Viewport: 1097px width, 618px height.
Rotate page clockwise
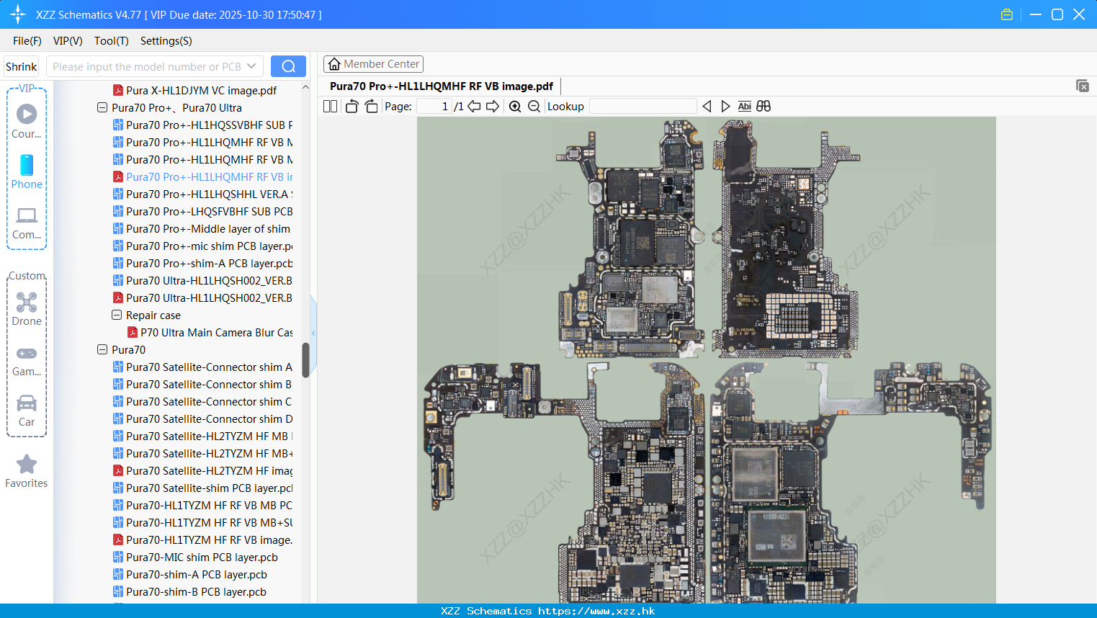pyautogui.click(x=371, y=107)
